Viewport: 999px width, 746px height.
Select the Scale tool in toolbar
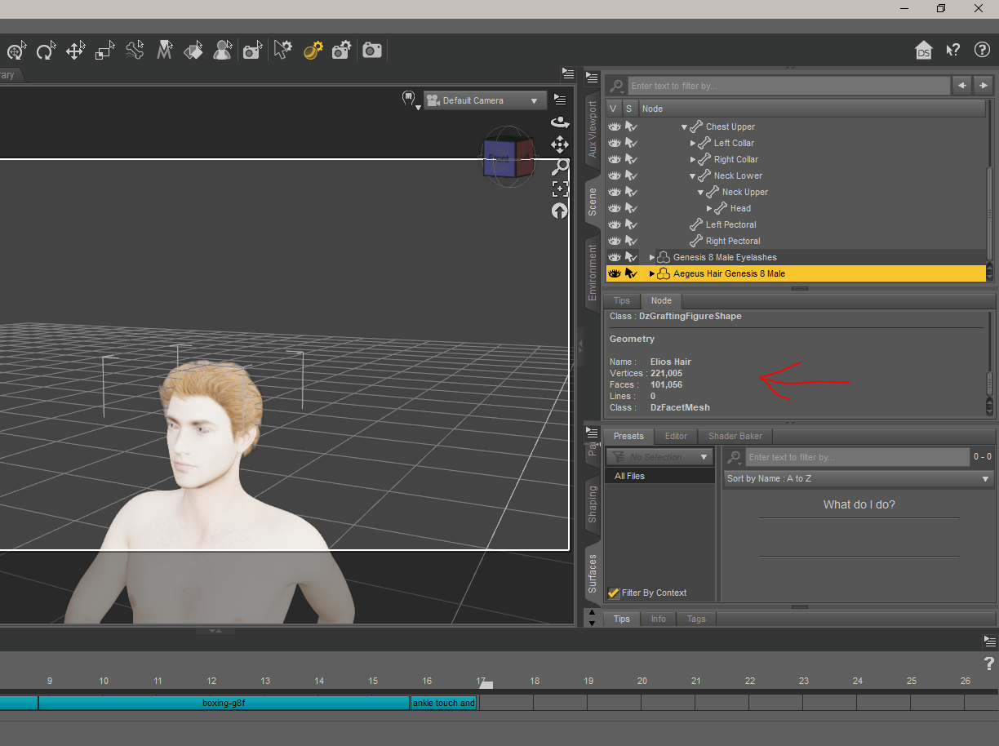(x=104, y=51)
